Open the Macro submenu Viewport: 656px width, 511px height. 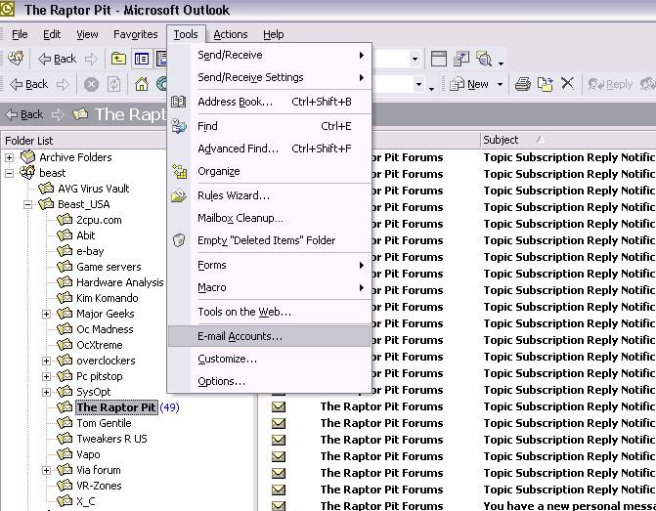(212, 287)
